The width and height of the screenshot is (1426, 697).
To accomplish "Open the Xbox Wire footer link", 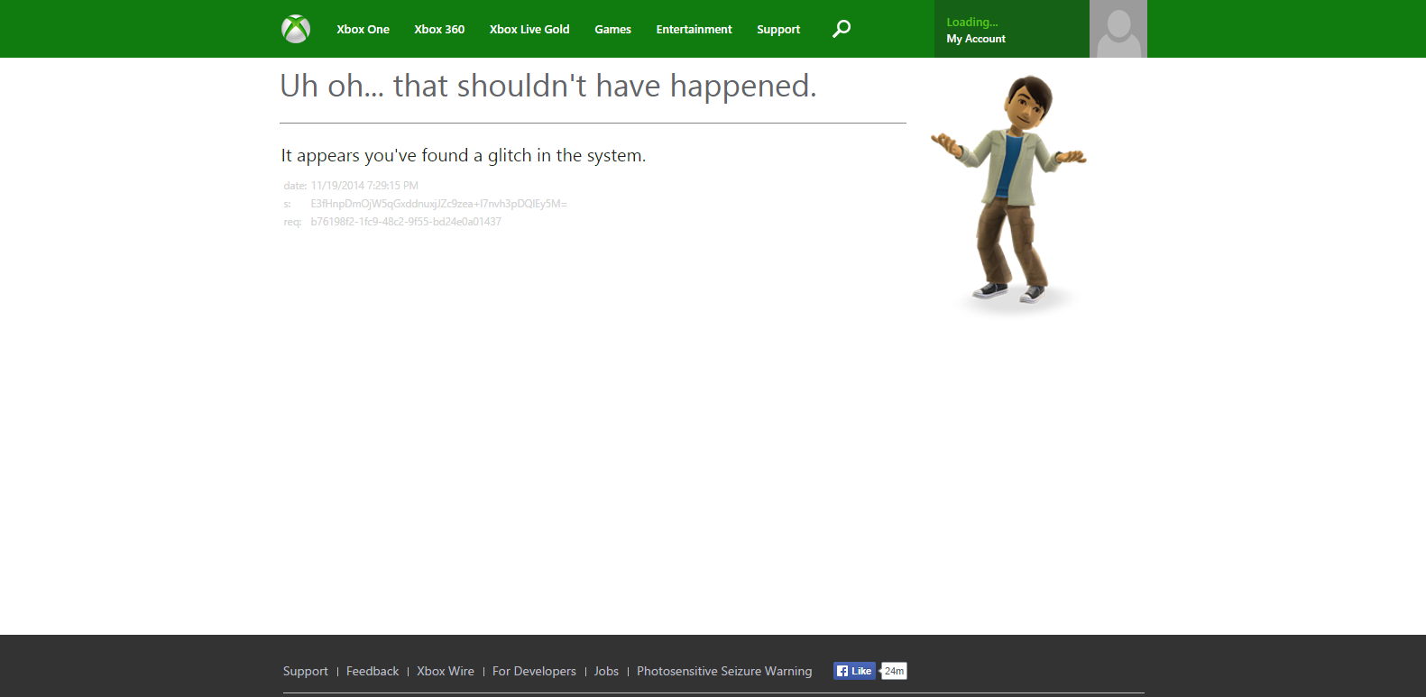I will pyautogui.click(x=446, y=672).
